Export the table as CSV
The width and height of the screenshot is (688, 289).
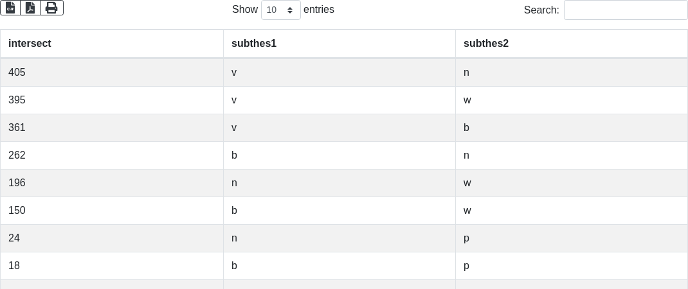pos(10,8)
